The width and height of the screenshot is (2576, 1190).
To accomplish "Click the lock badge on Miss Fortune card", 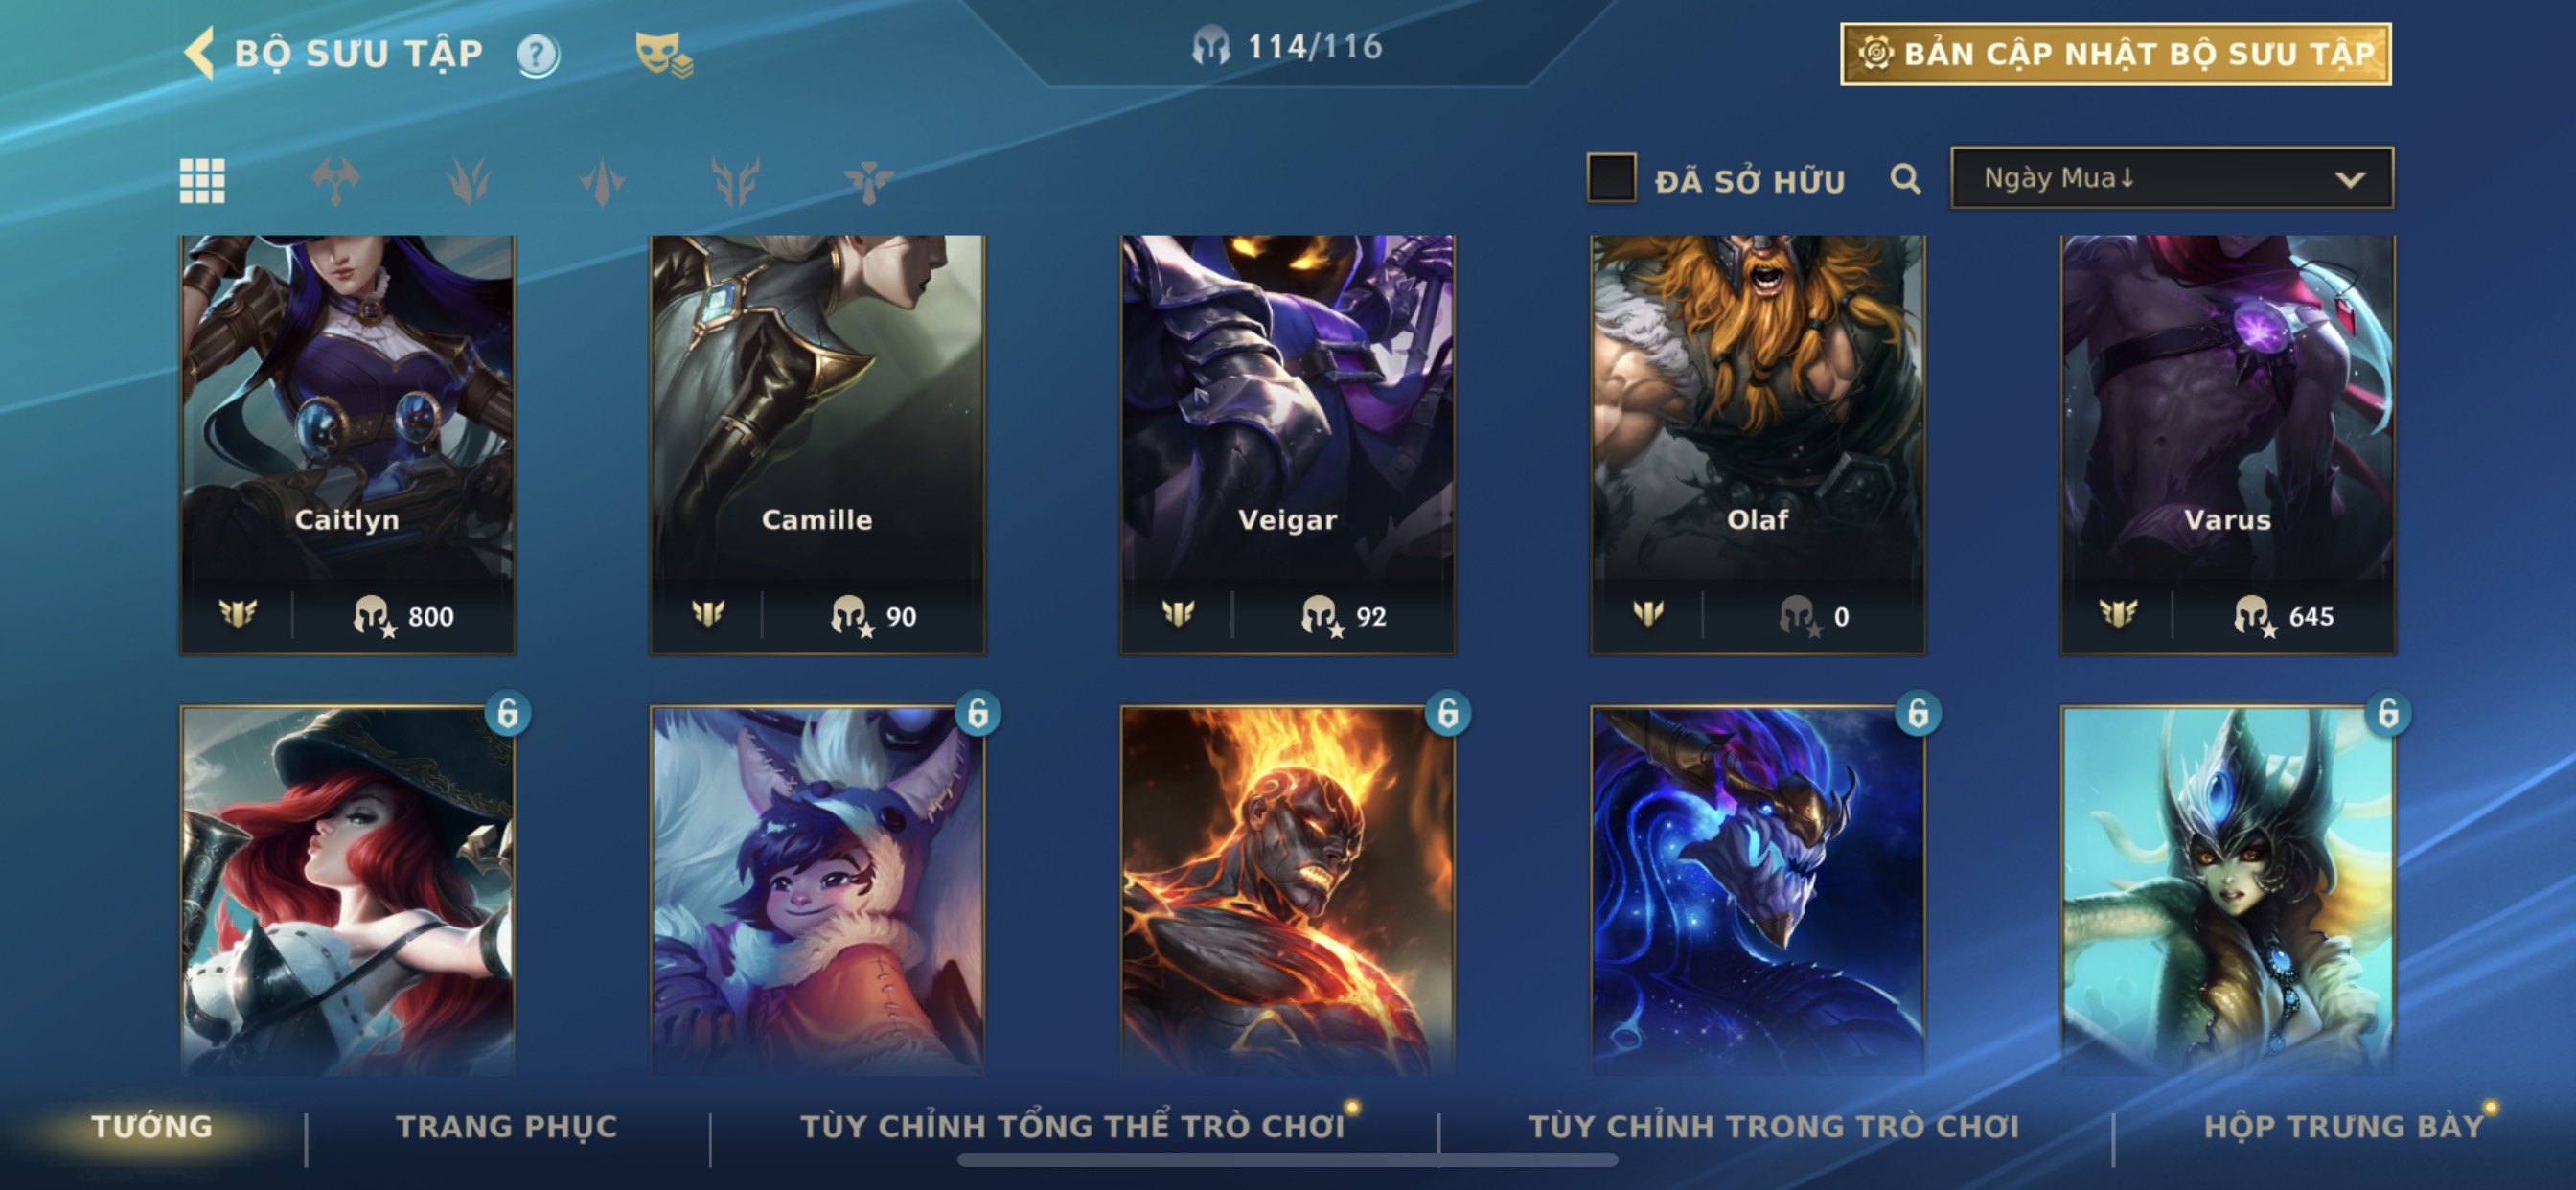I will tap(508, 714).
